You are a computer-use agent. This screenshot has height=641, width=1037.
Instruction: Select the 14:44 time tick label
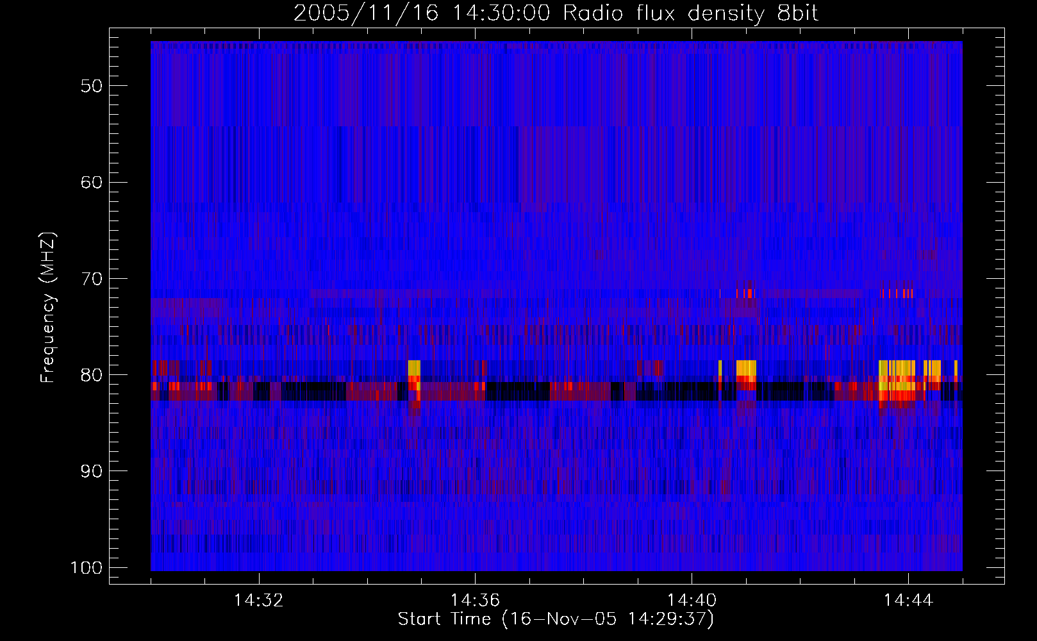908,601
